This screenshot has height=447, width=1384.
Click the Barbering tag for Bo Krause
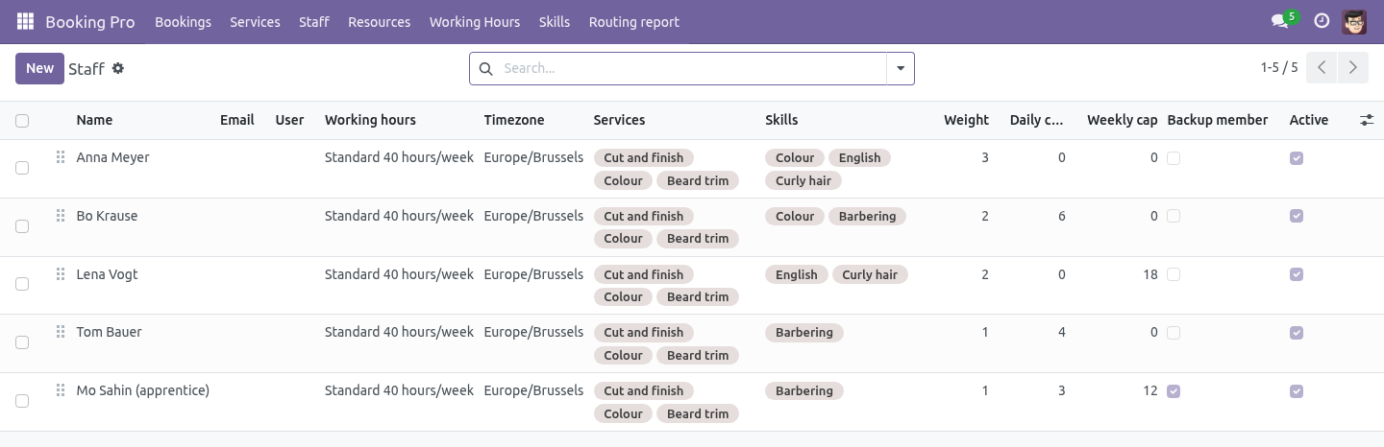(867, 216)
